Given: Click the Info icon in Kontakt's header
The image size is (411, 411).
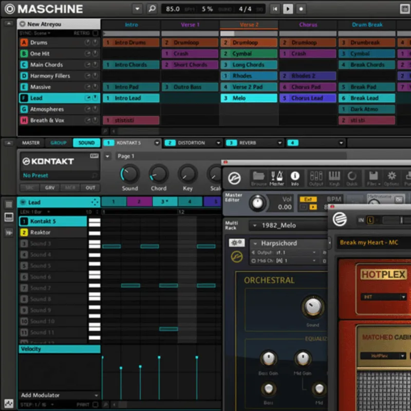Looking at the screenshot, I should [x=294, y=176].
